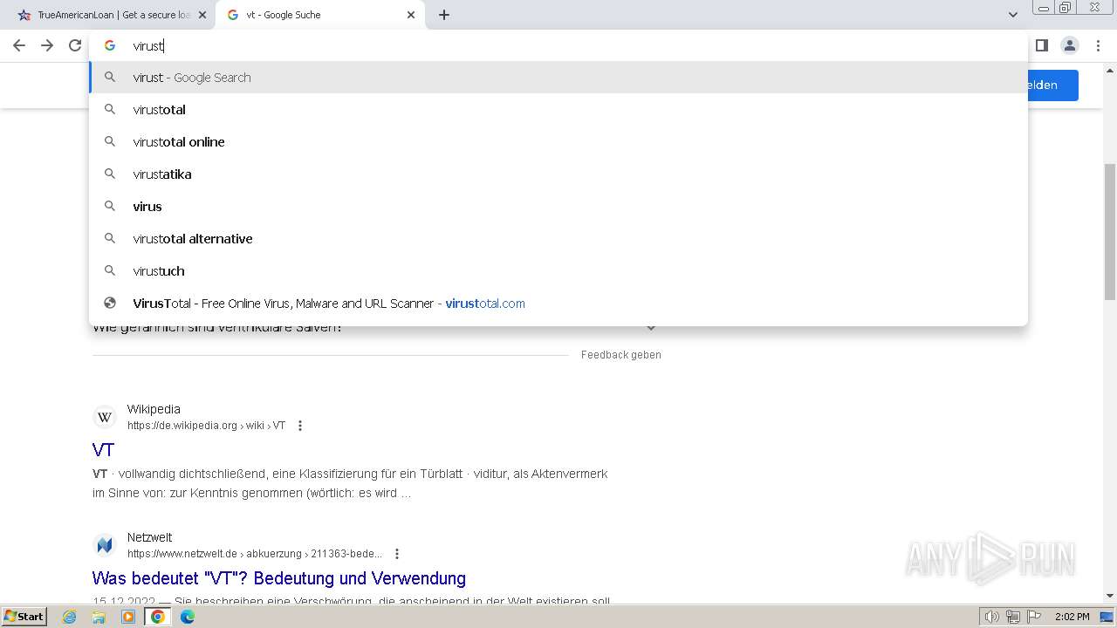Click the page vertical scrollbar thumb
The image size is (1117, 628).
point(1110,231)
